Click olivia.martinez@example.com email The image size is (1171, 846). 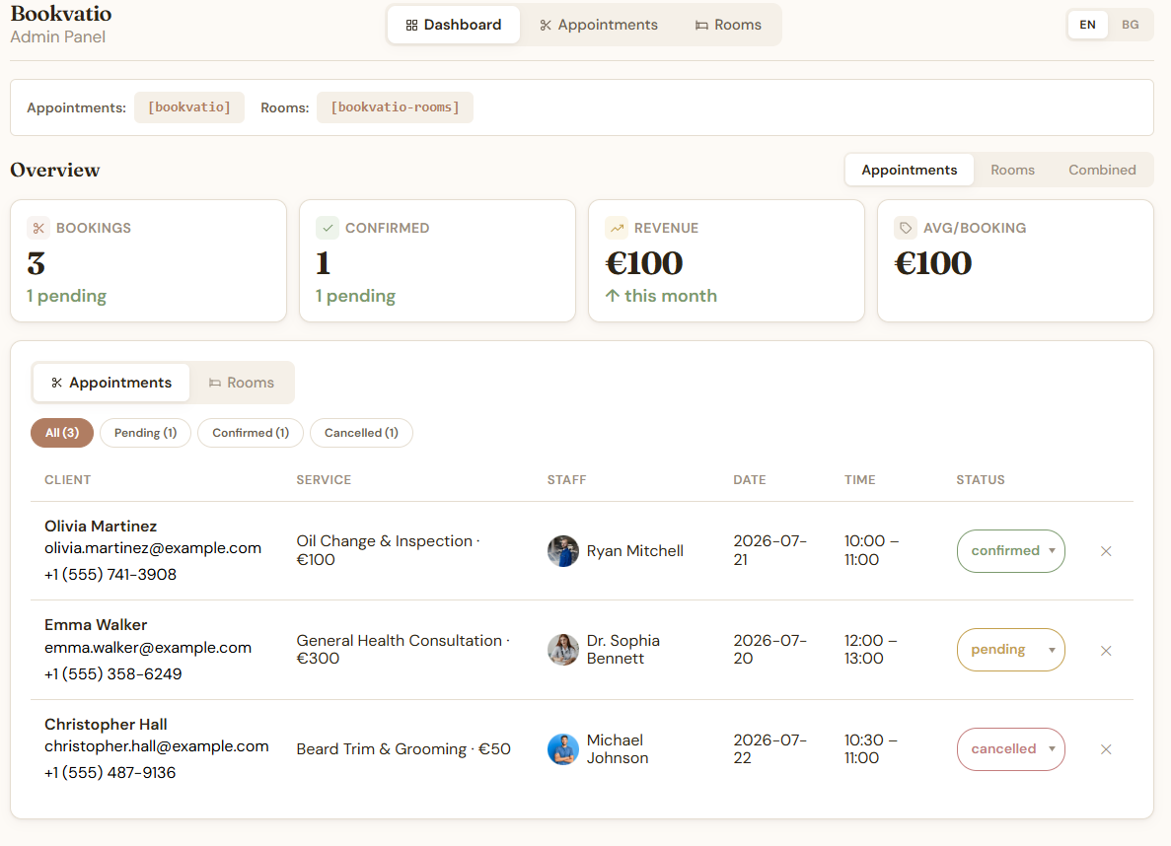[153, 548]
